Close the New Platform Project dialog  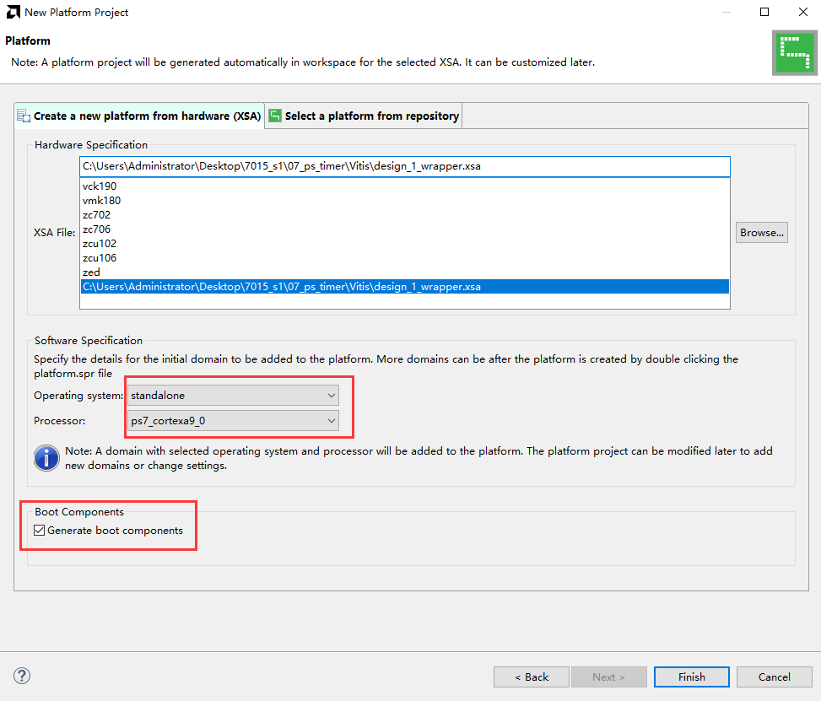point(802,12)
